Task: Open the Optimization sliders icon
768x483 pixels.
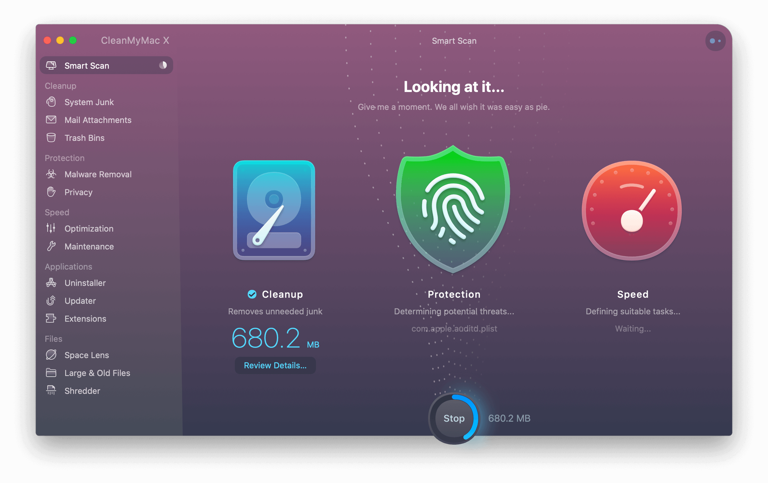Action: click(51, 228)
